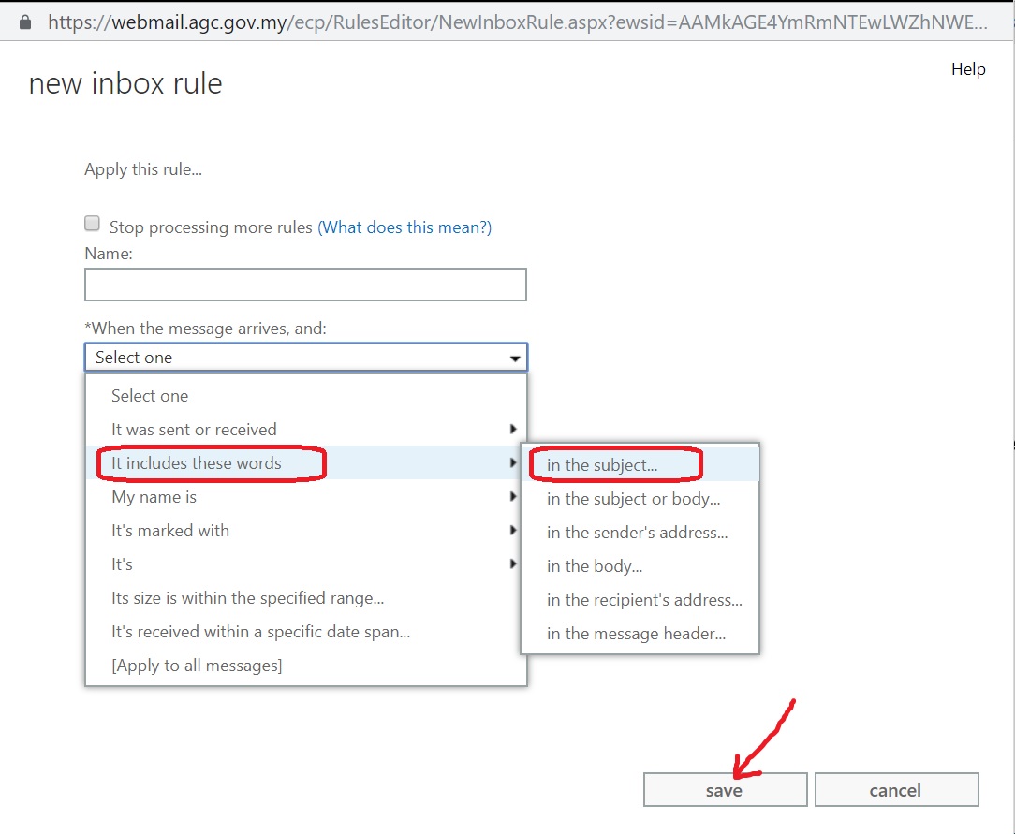The height and width of the screenshot is (834, 1015).
Task: Select 'in the recipient's address...' option
Action: pyautogui.click(x=643, y=600)
